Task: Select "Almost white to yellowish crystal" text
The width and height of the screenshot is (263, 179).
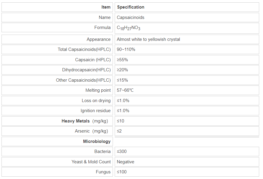Action: (148, 39)
